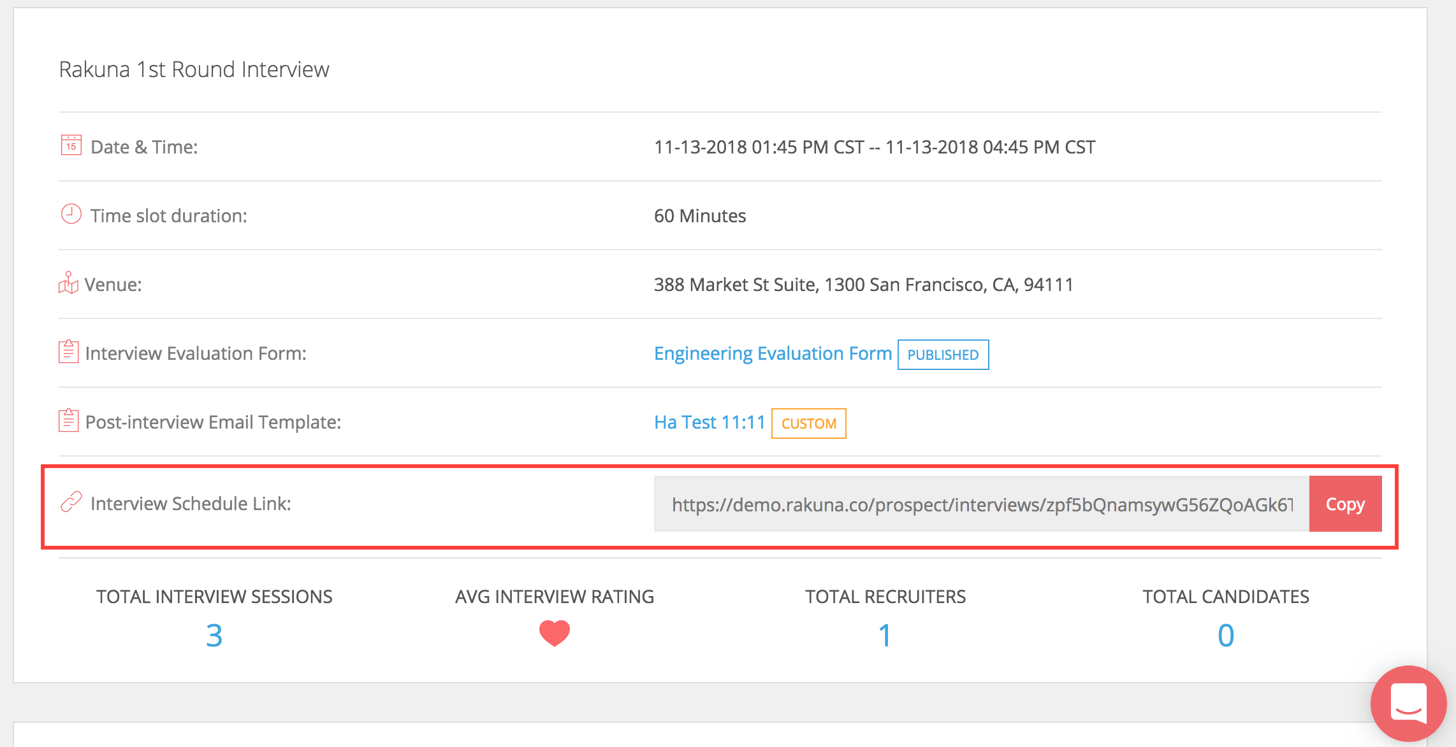
Task: Click the Rakuna 1st Round Interview title
Action: pyautogui.click(x=194, y=69)
